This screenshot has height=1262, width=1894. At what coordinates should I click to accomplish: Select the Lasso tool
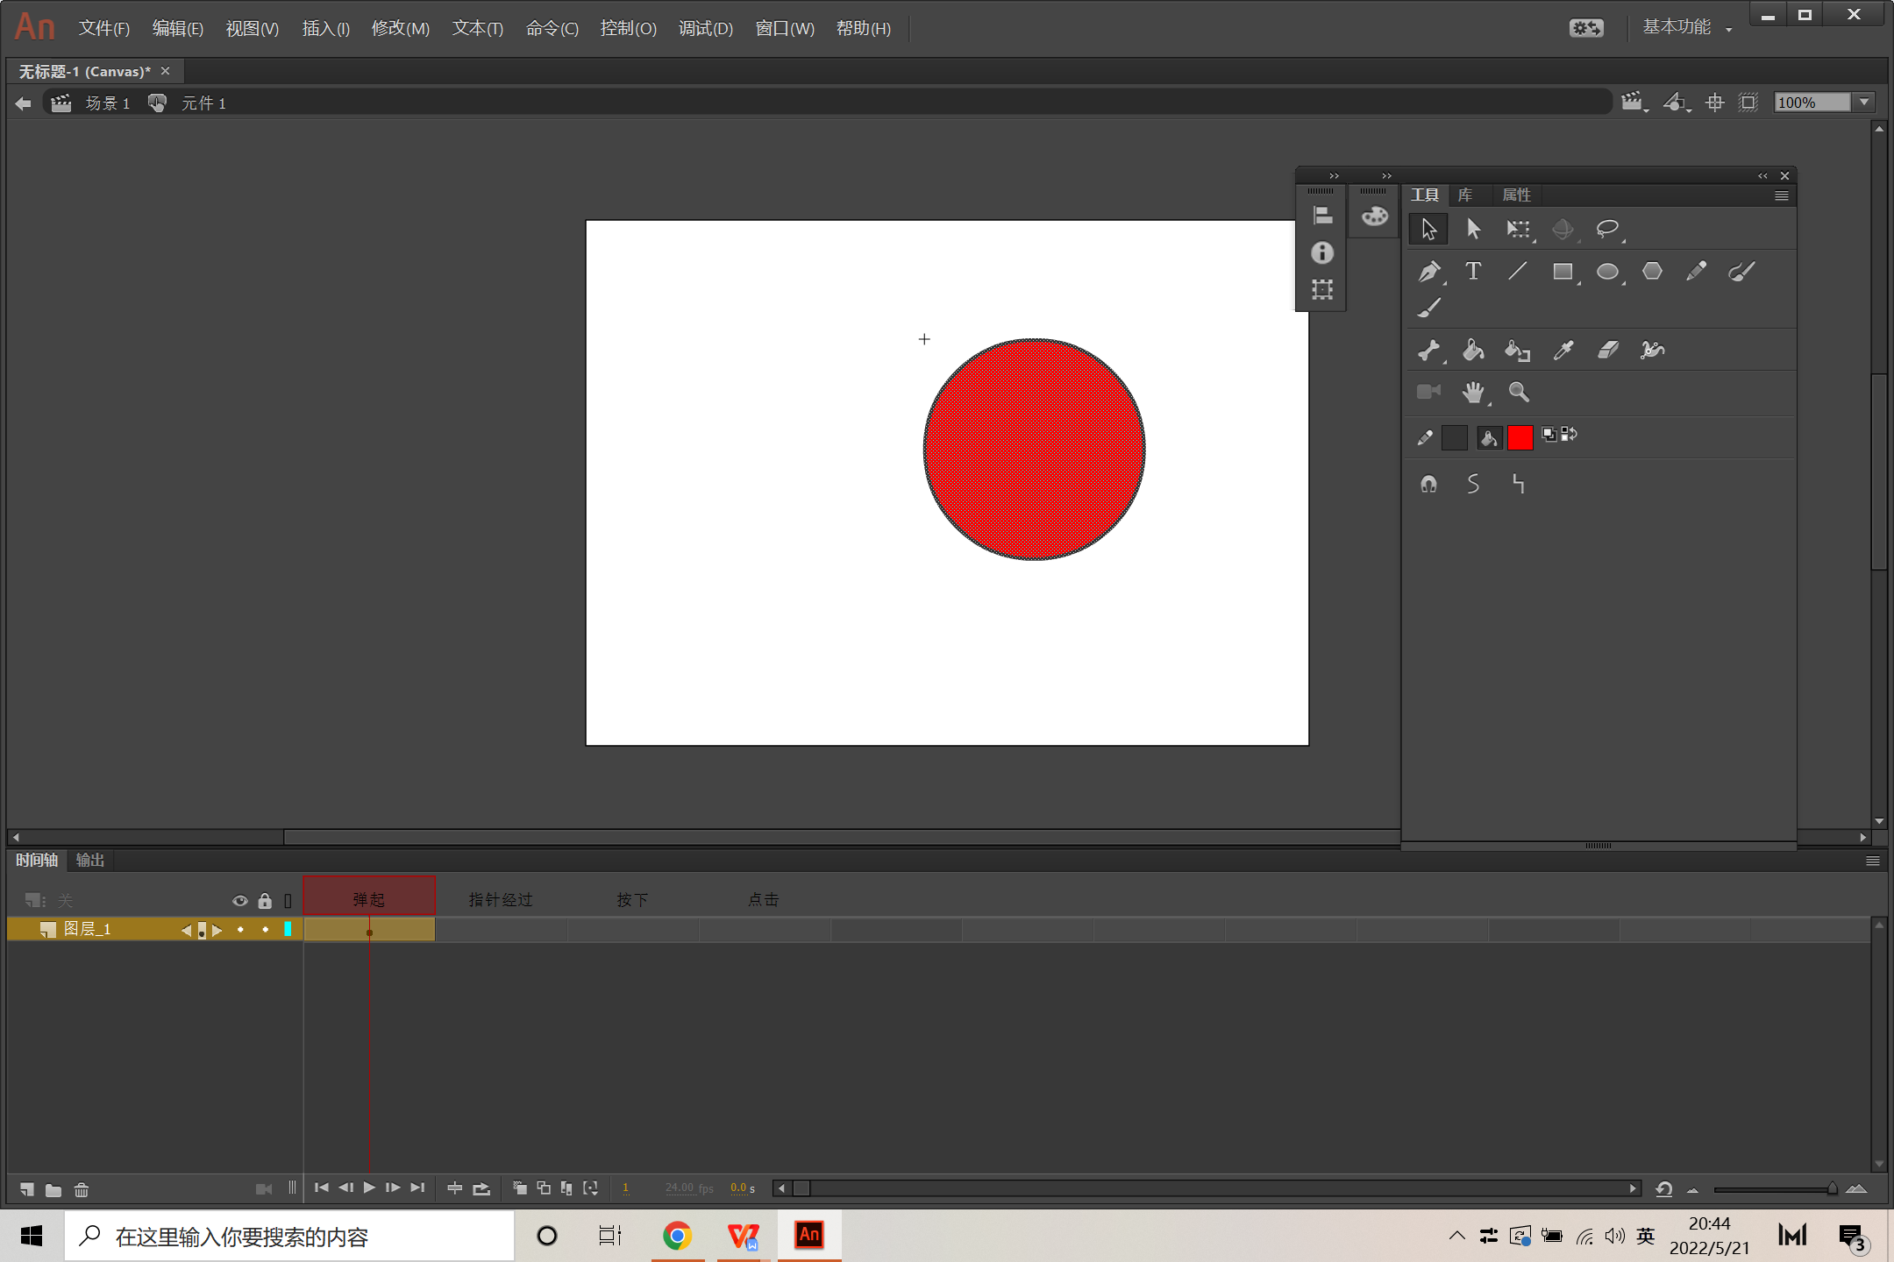tap(1606, 229)
